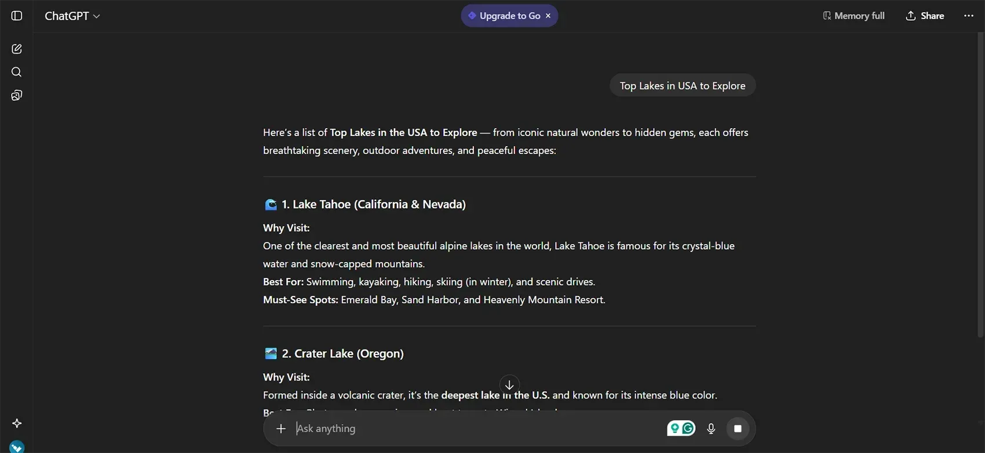
Task: Click the Memory full indicator
Action: (853, 16)
